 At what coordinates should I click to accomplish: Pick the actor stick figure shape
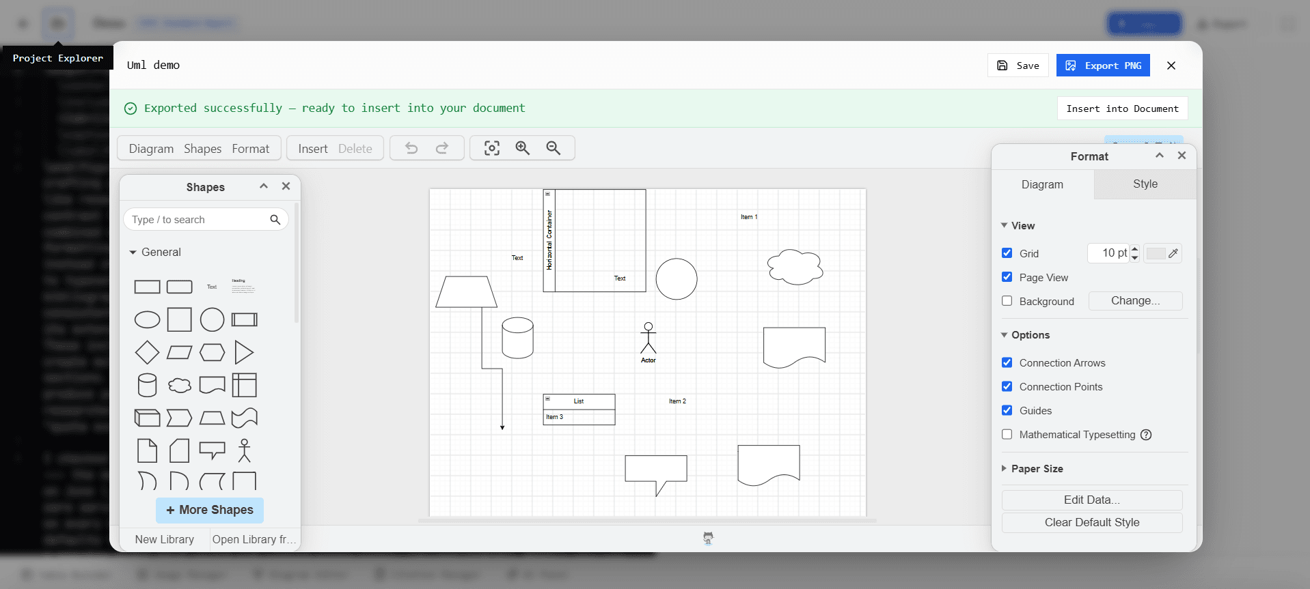pyautogui.click(x=245, y=450)
